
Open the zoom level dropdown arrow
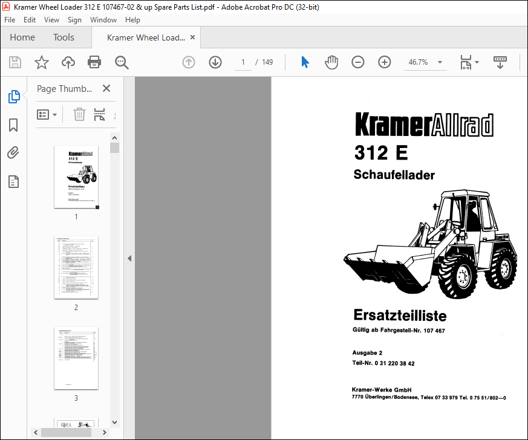pos(440,62)
